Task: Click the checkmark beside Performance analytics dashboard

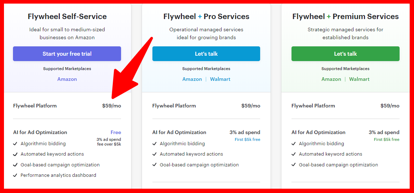Action: [x=15, y=175]
